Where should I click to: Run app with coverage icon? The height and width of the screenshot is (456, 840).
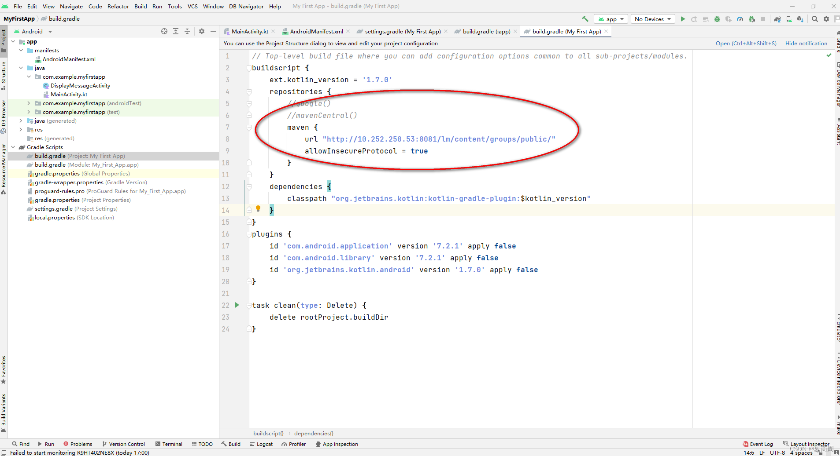(x=729, y=19)
